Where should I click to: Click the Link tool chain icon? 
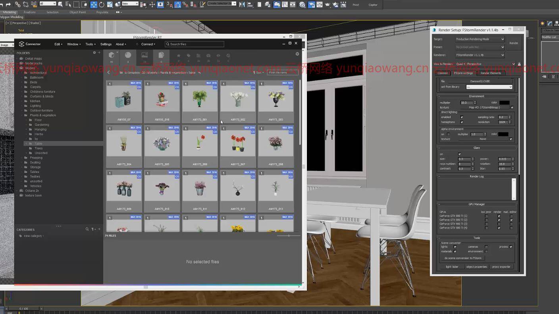pos(18,4)
